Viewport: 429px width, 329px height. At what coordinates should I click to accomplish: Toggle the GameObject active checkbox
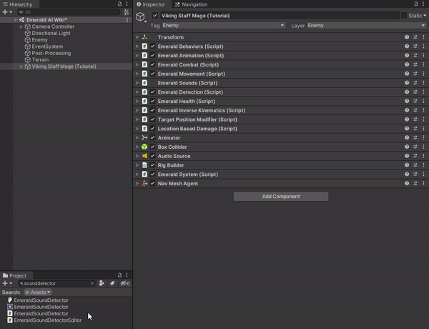click(x=155, y=15)
